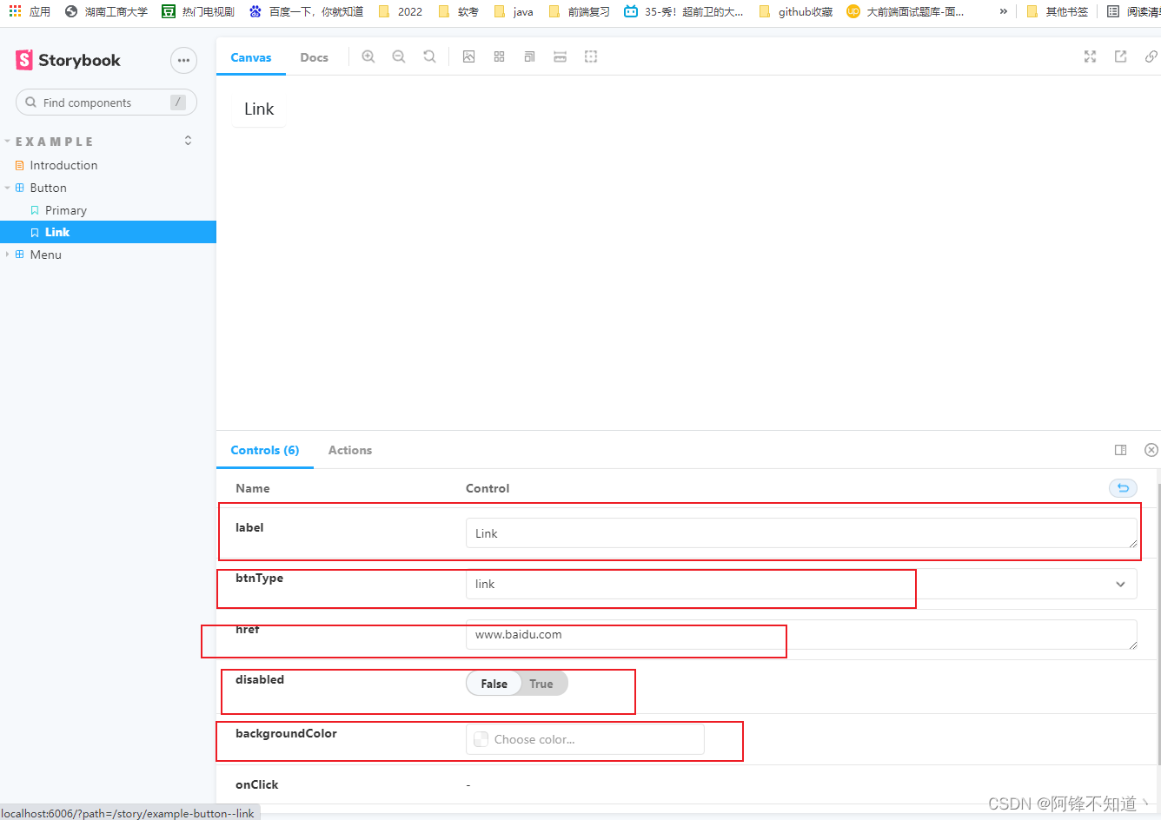Viewport: 1161px width, 820px height.
Task: Set disabled control to True
Action: coord(541,684)
